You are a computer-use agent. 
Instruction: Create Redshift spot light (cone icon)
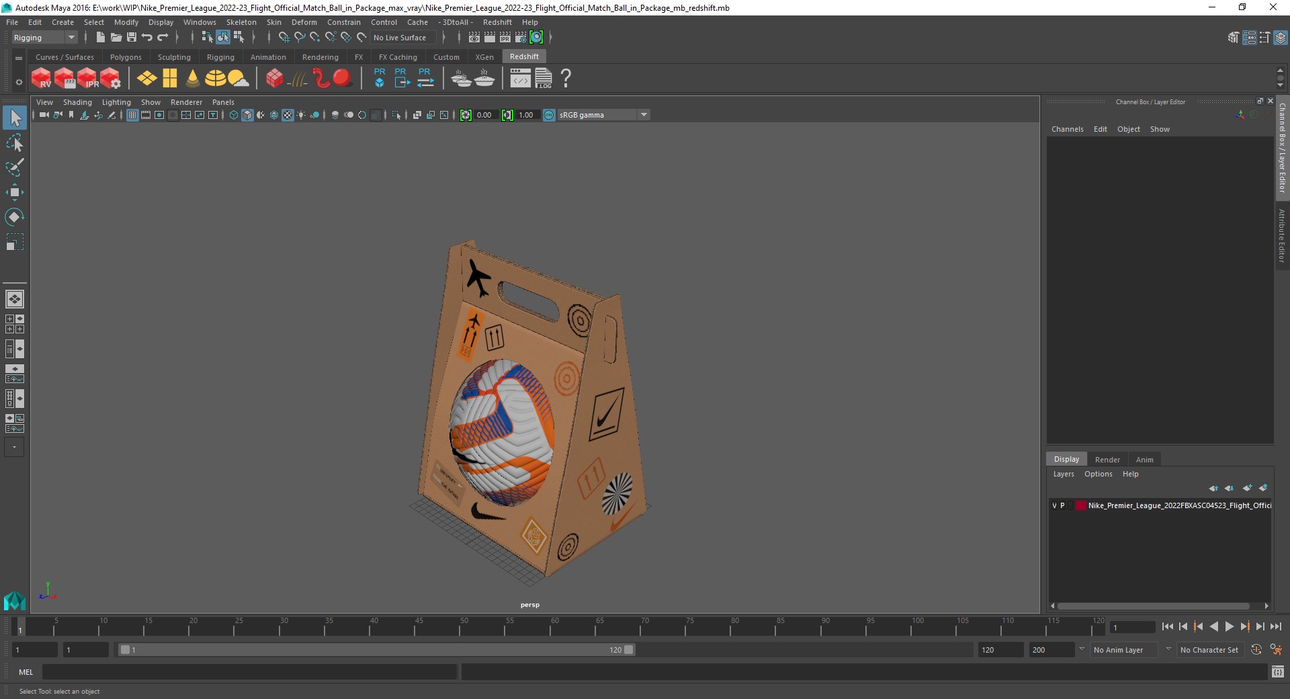click(193, 78)
